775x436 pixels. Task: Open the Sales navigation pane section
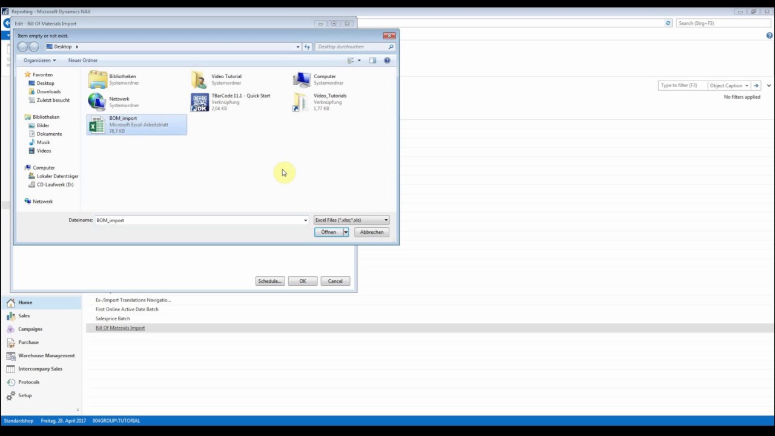(x=41, y=315)
